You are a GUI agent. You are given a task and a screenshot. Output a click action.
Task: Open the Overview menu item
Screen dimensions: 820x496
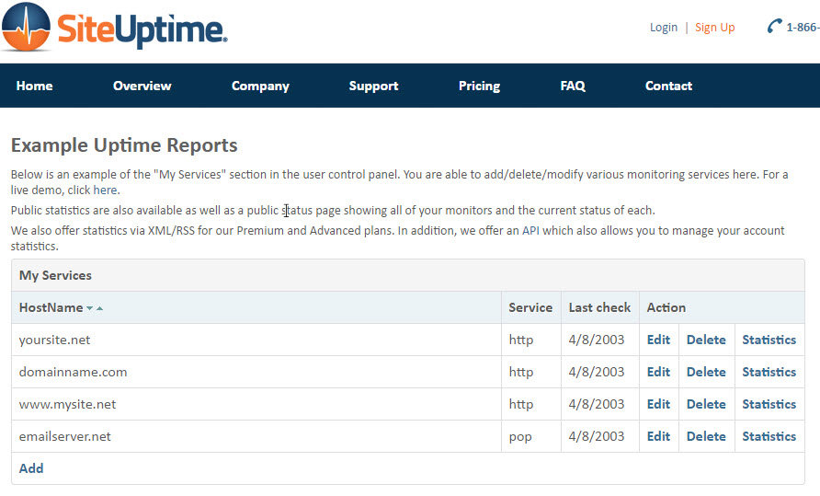pyautogui.click(x=142, y=86)
